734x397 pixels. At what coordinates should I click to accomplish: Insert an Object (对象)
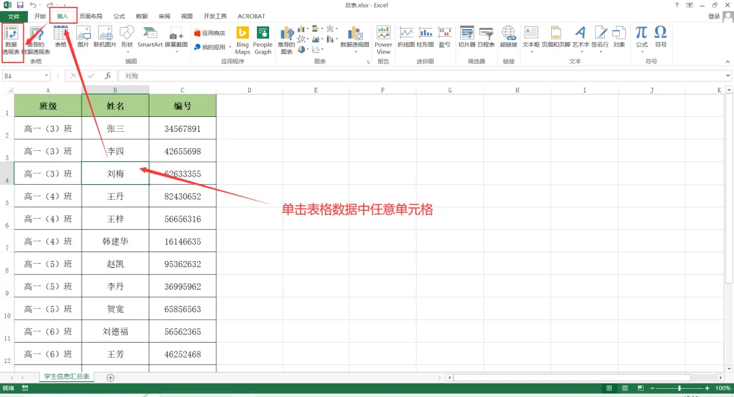(619, 37)
